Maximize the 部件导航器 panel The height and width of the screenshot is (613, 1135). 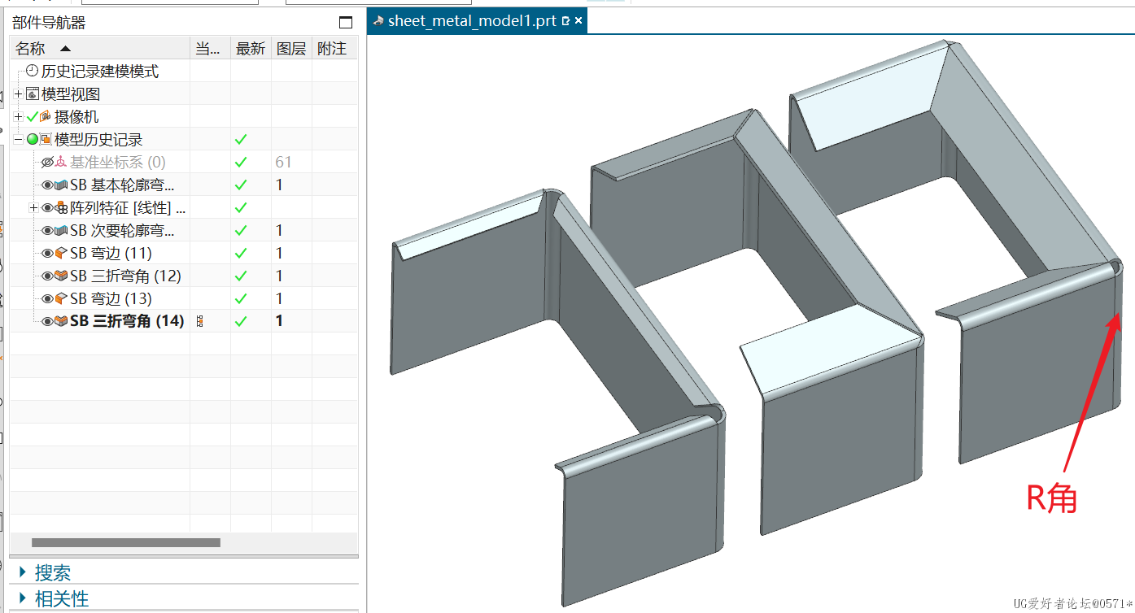[346, 23]
